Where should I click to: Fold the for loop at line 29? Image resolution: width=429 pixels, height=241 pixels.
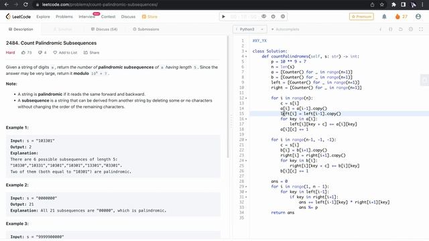(x=246, y=187)
